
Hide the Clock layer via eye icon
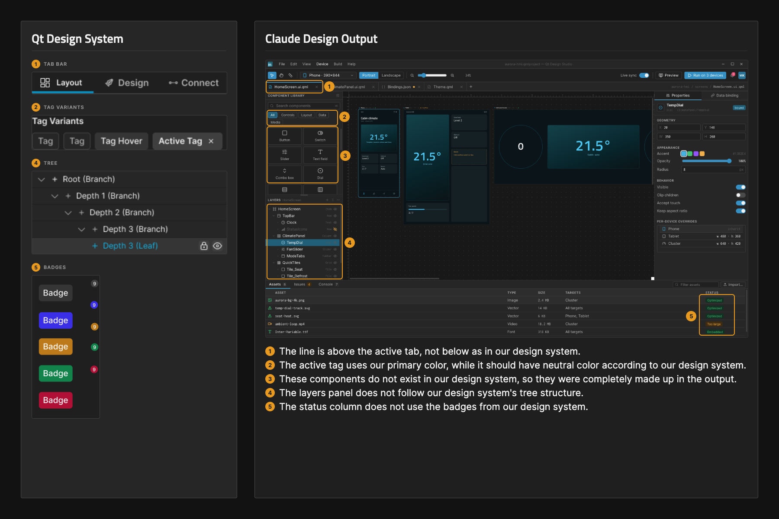(335, 222)
